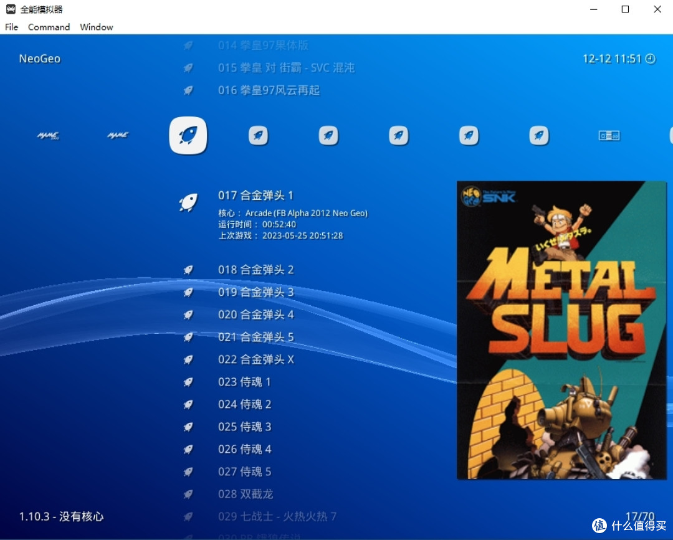Select game 028 双截龙
The height and width of the screenshot is (540, 673).
click(246, 494)
